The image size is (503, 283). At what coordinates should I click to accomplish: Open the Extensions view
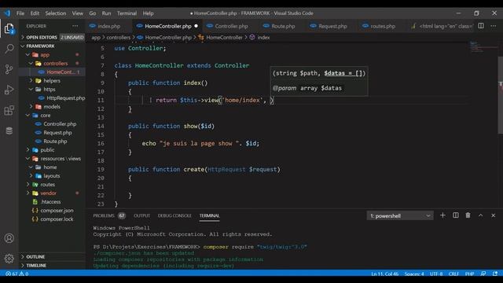coord(9,110)
